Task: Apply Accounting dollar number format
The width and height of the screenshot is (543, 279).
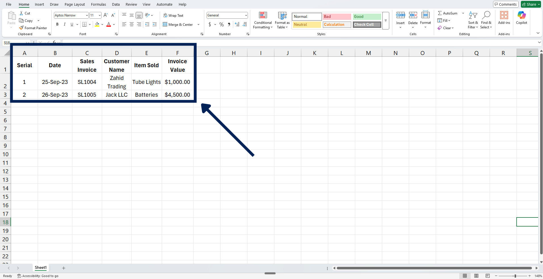Action: click(x=210, y=24)
